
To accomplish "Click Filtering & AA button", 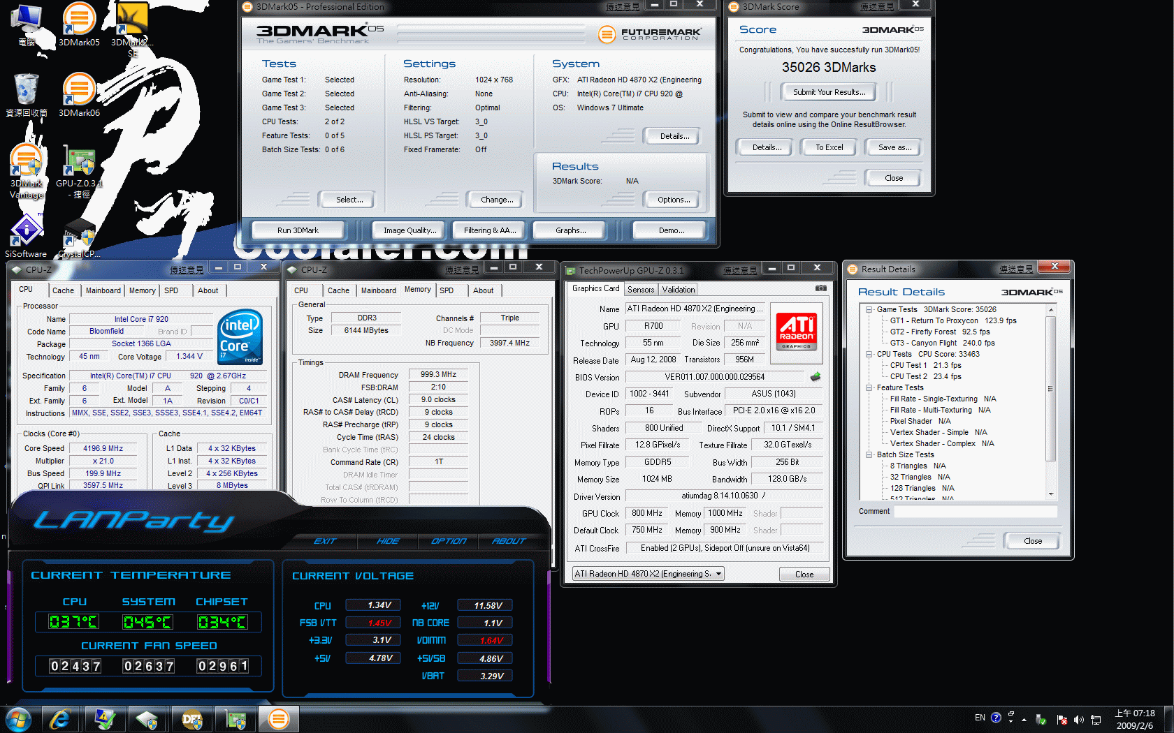I will point(490,230).
